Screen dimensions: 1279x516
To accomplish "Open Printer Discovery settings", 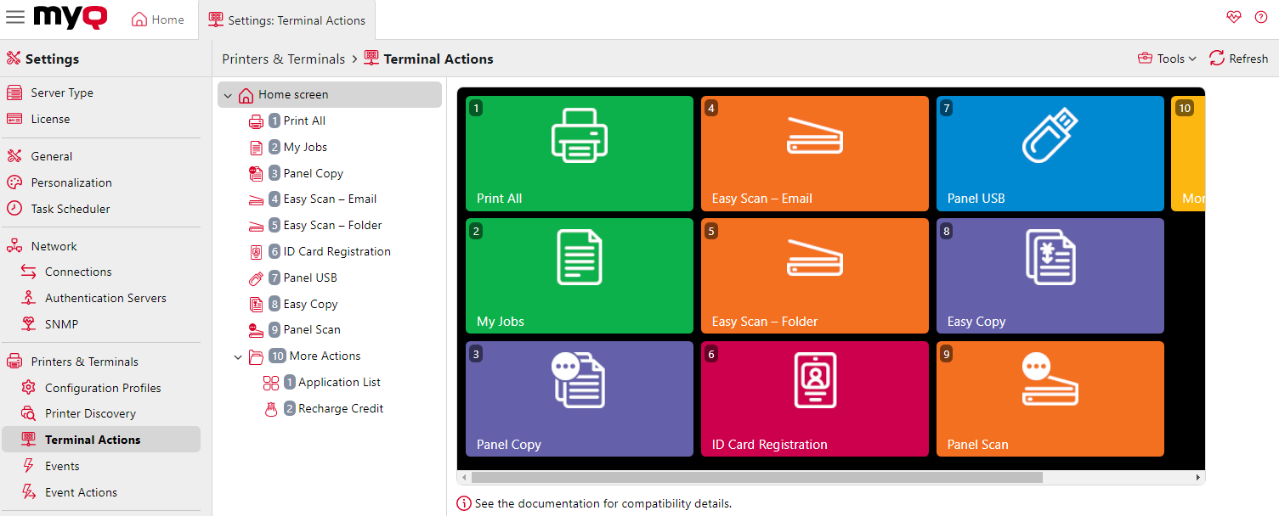I will click(88, 413).
